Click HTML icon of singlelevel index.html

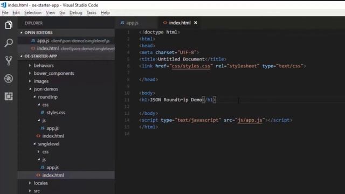pos(38,175)
